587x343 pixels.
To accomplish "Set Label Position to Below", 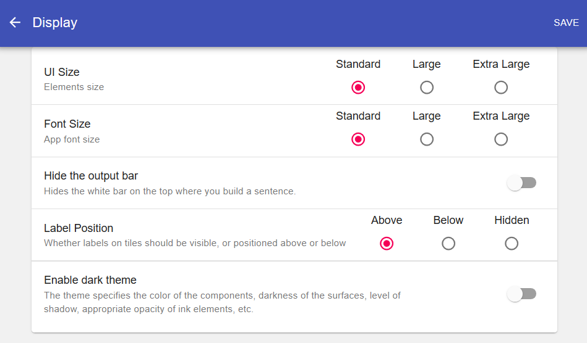I will tap(448, 244).
